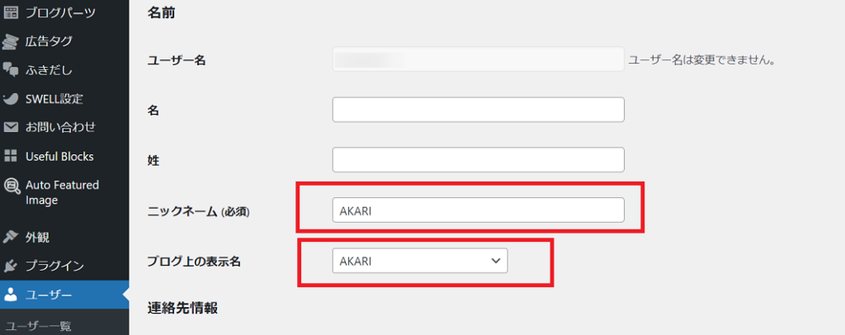Click the disabled ユーザー名 field

[x=478, y=59]
